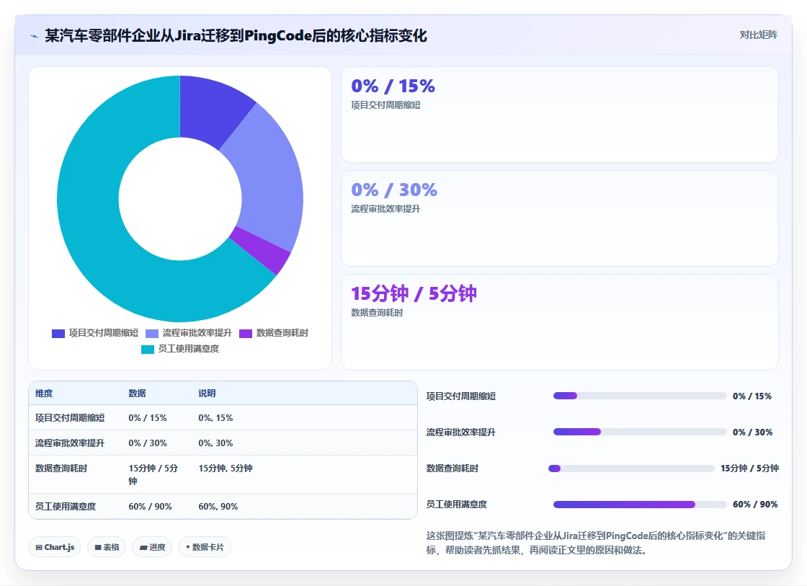Image resolution: width=807 pixels, height=586 pixels.
Task: Click progress row label 数据查询耗时
Action: 452,468
